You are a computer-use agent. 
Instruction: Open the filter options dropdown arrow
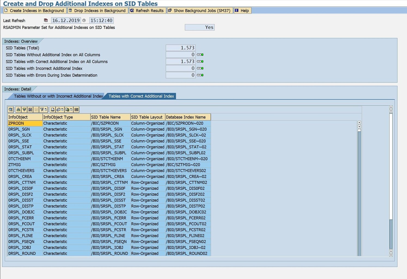click(46, 110)
